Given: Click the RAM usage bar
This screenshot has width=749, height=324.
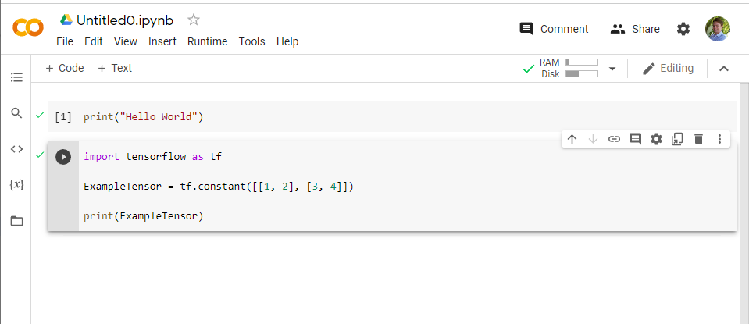Looking at the screenshot, I should 581,62.
